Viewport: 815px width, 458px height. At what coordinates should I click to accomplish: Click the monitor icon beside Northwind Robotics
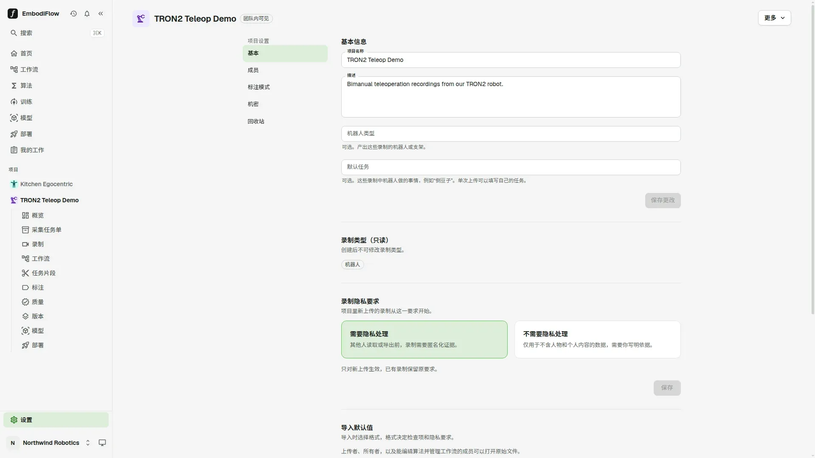click(102, 443)
